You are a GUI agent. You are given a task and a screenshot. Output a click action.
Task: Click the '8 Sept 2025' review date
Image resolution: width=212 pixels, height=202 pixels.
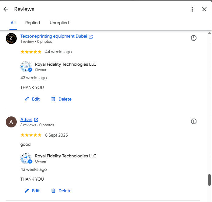click(x=56, y=135)
